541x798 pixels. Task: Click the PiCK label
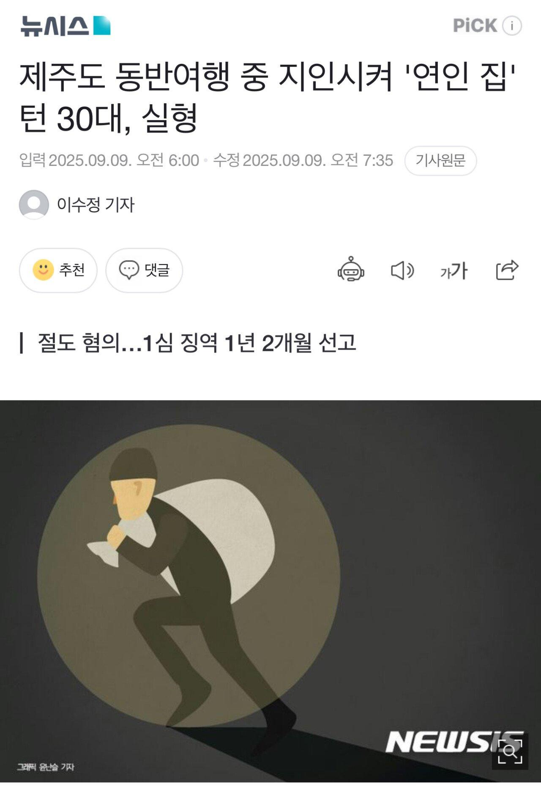[475, 25]
